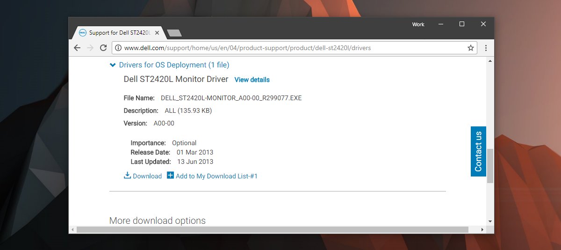The width and height of the screenshot is (561, 250).
Task: Click the download arrow icon beside Download
Action: pyautogui.click(x=127, y=176)
